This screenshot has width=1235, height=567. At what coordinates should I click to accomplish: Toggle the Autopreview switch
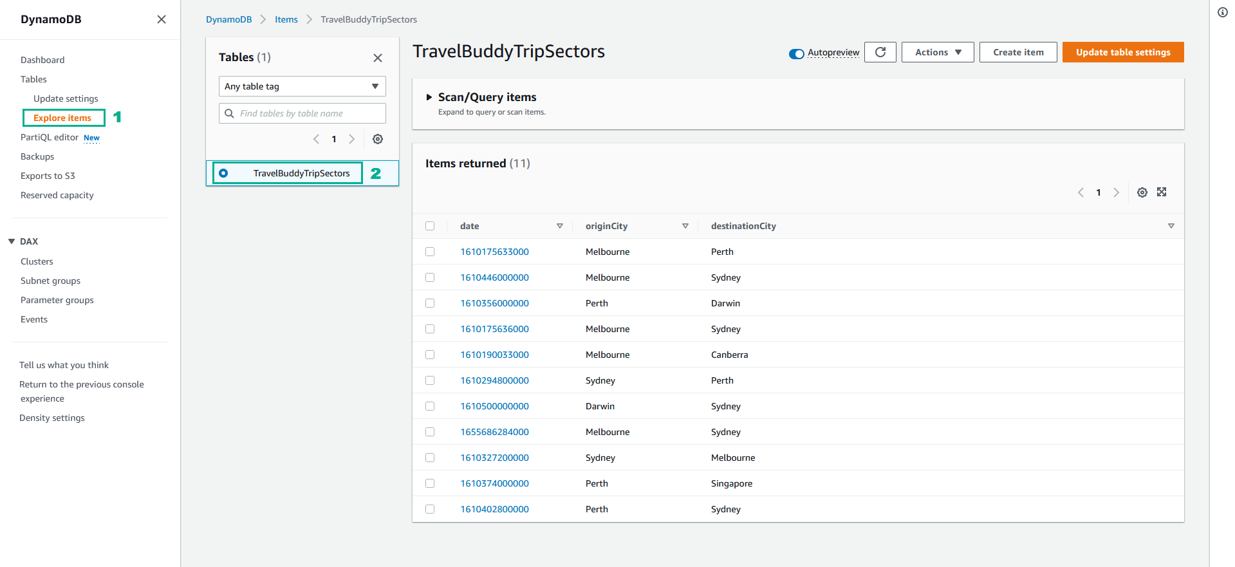(797, 53)
